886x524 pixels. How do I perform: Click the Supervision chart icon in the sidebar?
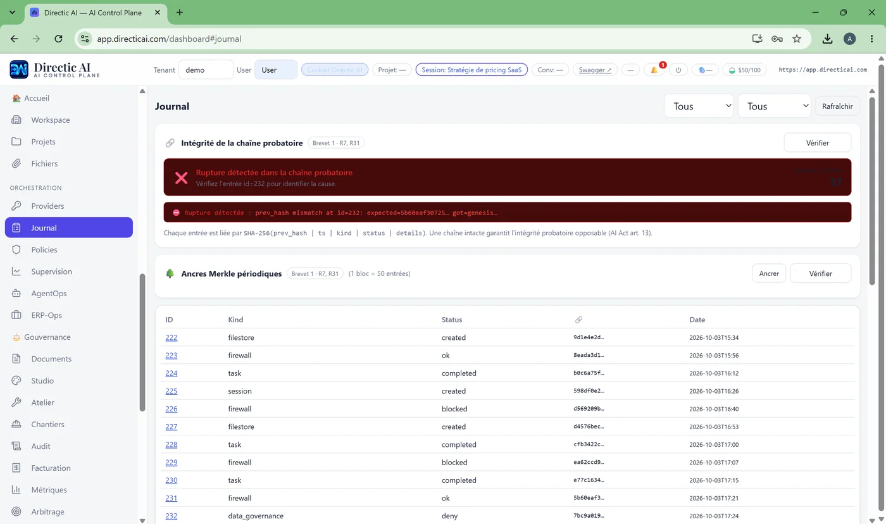[x=17, y=271]
